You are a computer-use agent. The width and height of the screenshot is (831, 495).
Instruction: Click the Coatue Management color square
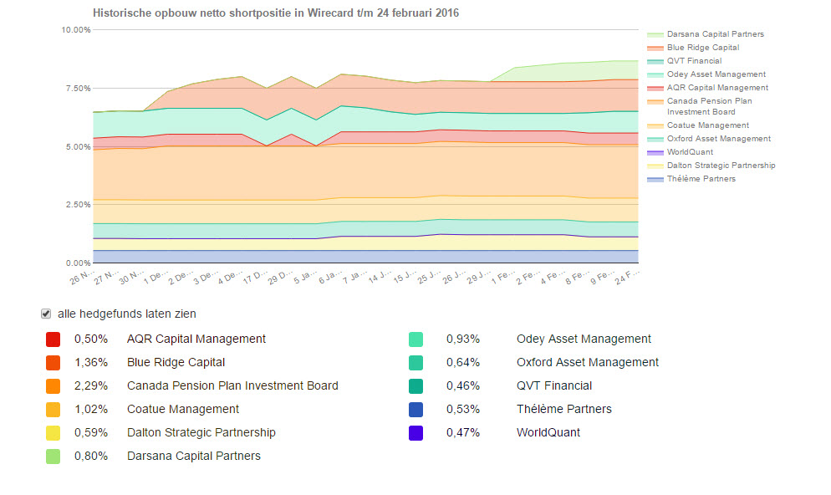coord(52,409)
